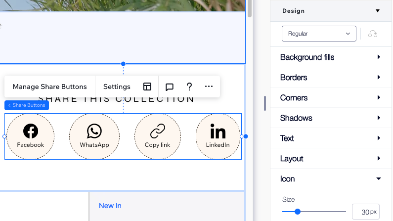Click the reset state icon beside Regular

[373, 34]
